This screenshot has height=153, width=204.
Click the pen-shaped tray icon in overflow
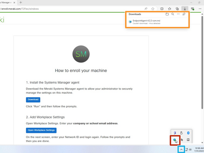[182, 140]
